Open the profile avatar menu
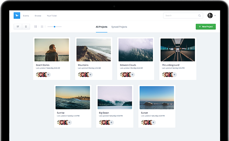 click(x=210, y=16)
